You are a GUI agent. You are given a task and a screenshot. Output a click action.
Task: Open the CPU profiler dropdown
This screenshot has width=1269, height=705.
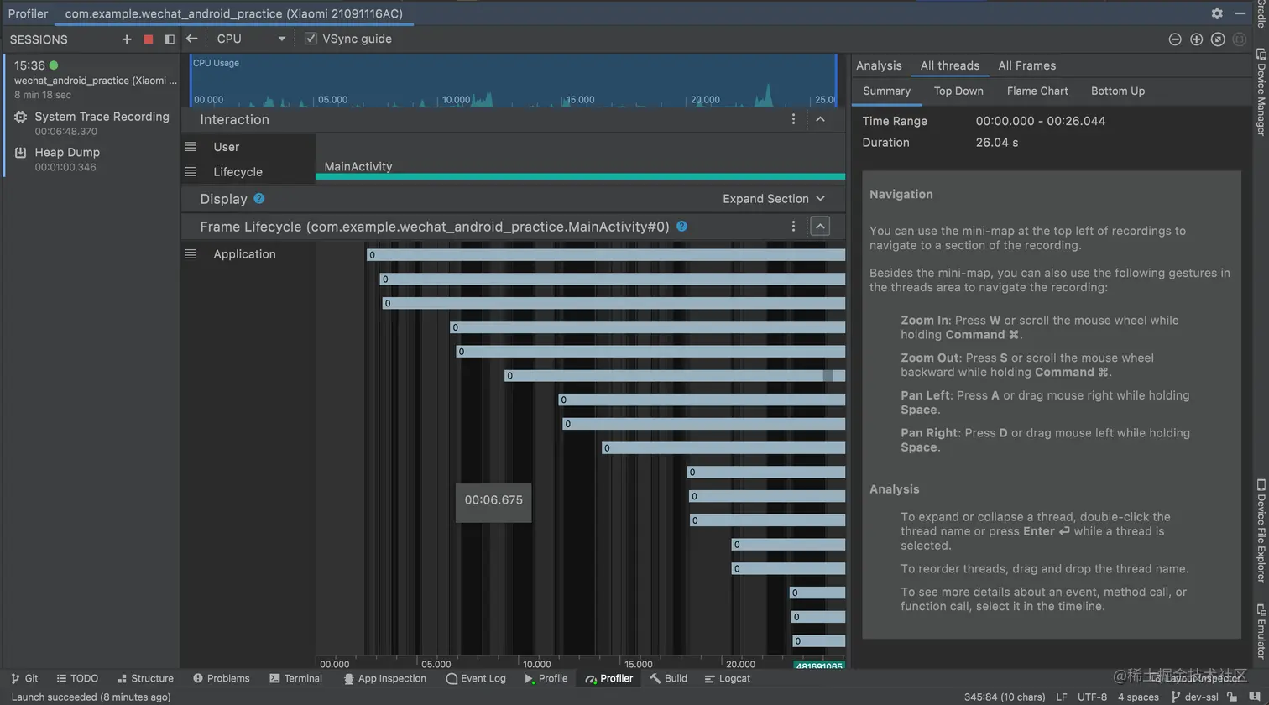[x=251, y=39]
